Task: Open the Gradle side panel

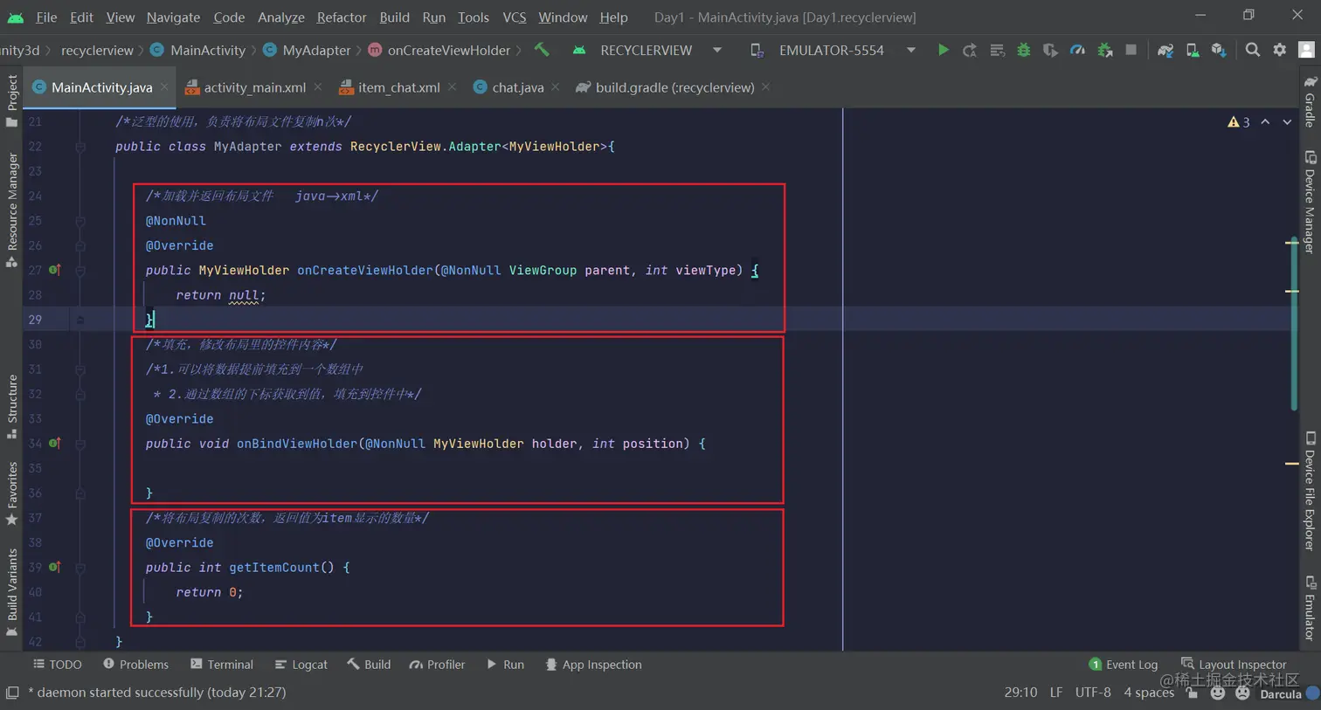Action: (1310, 101)
